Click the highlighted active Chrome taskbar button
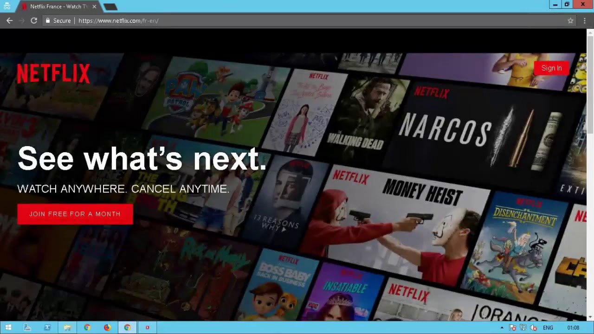Screen dimensions: 594x334 (127, 328)
